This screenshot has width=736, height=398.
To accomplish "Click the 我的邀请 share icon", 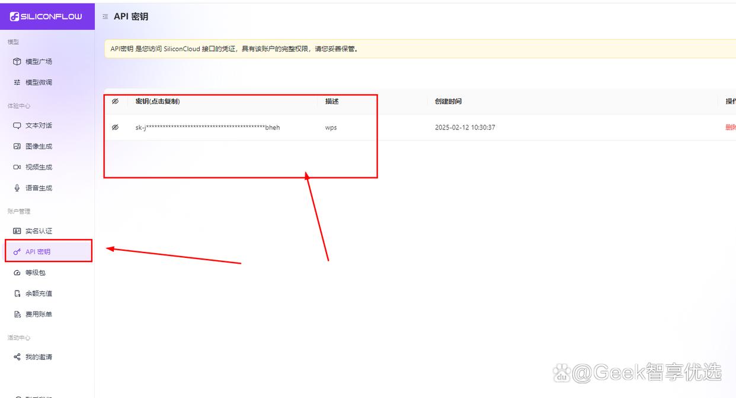I will coord(17,357).
